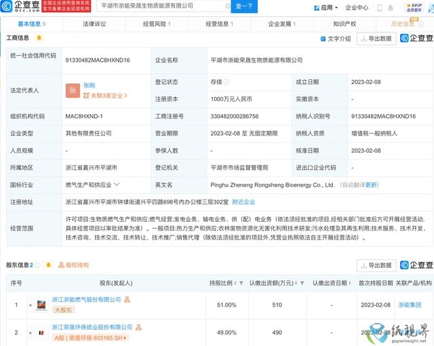Open 企业中心 in the top bar
This screenshot has height=346, width=434.
357,7
